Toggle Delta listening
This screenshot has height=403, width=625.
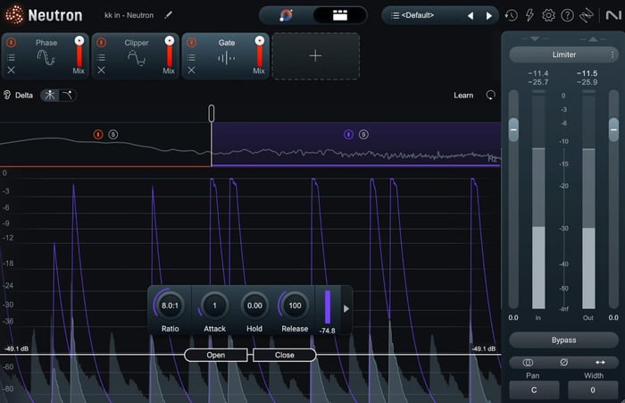[x=19, y=96]
